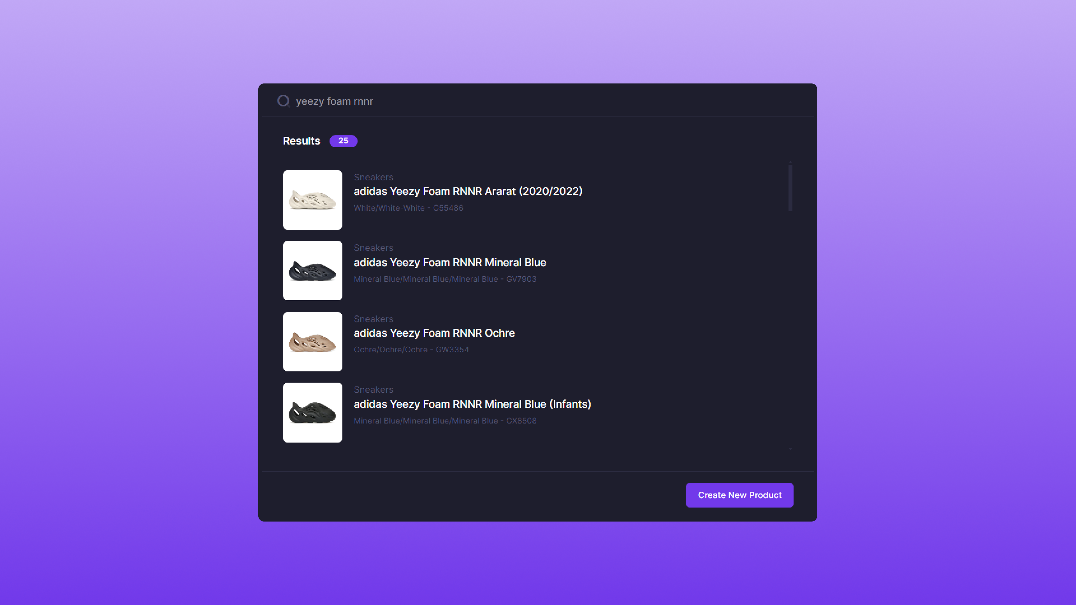Click the Results heading label
The width and height of the screenshot is (1076, 605).
tap(301, 141)
